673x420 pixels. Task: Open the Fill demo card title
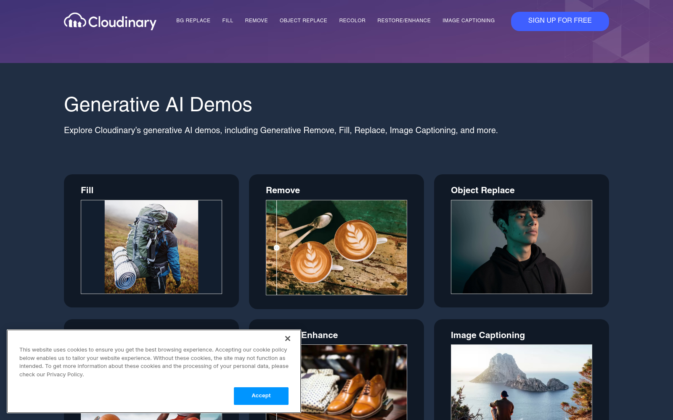coord(87,190)
